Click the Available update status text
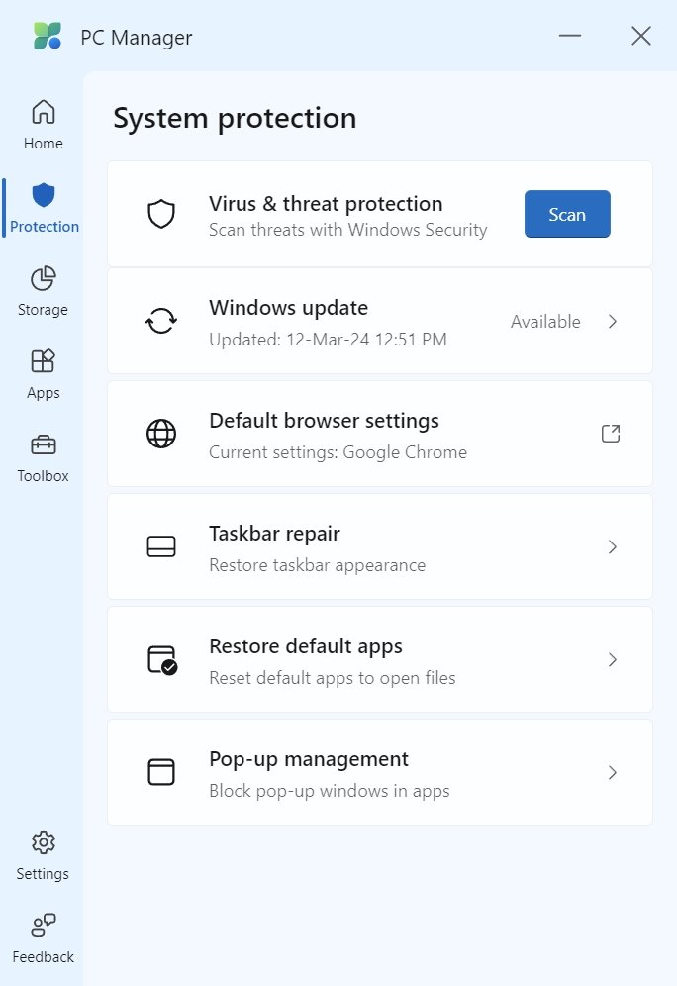 pyautogui.click(x=545, y=321)
